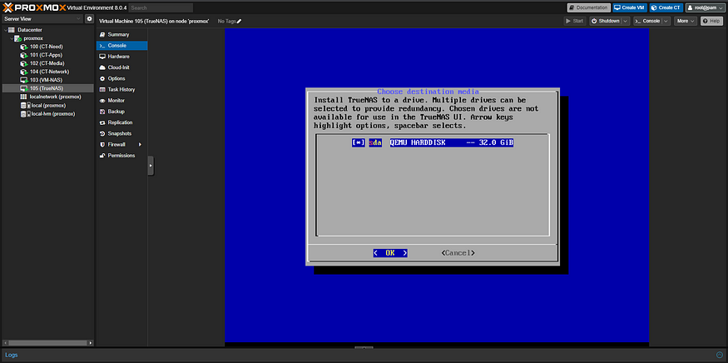Click the log panel splitter handle
The width and height of the screenshot is (728, 363).
[x=364, y=348]
